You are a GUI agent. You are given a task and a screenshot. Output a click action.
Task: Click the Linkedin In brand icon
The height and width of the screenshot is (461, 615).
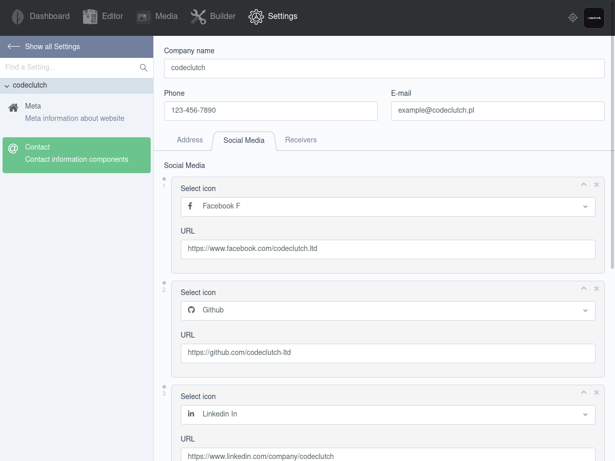coord(191,414)
